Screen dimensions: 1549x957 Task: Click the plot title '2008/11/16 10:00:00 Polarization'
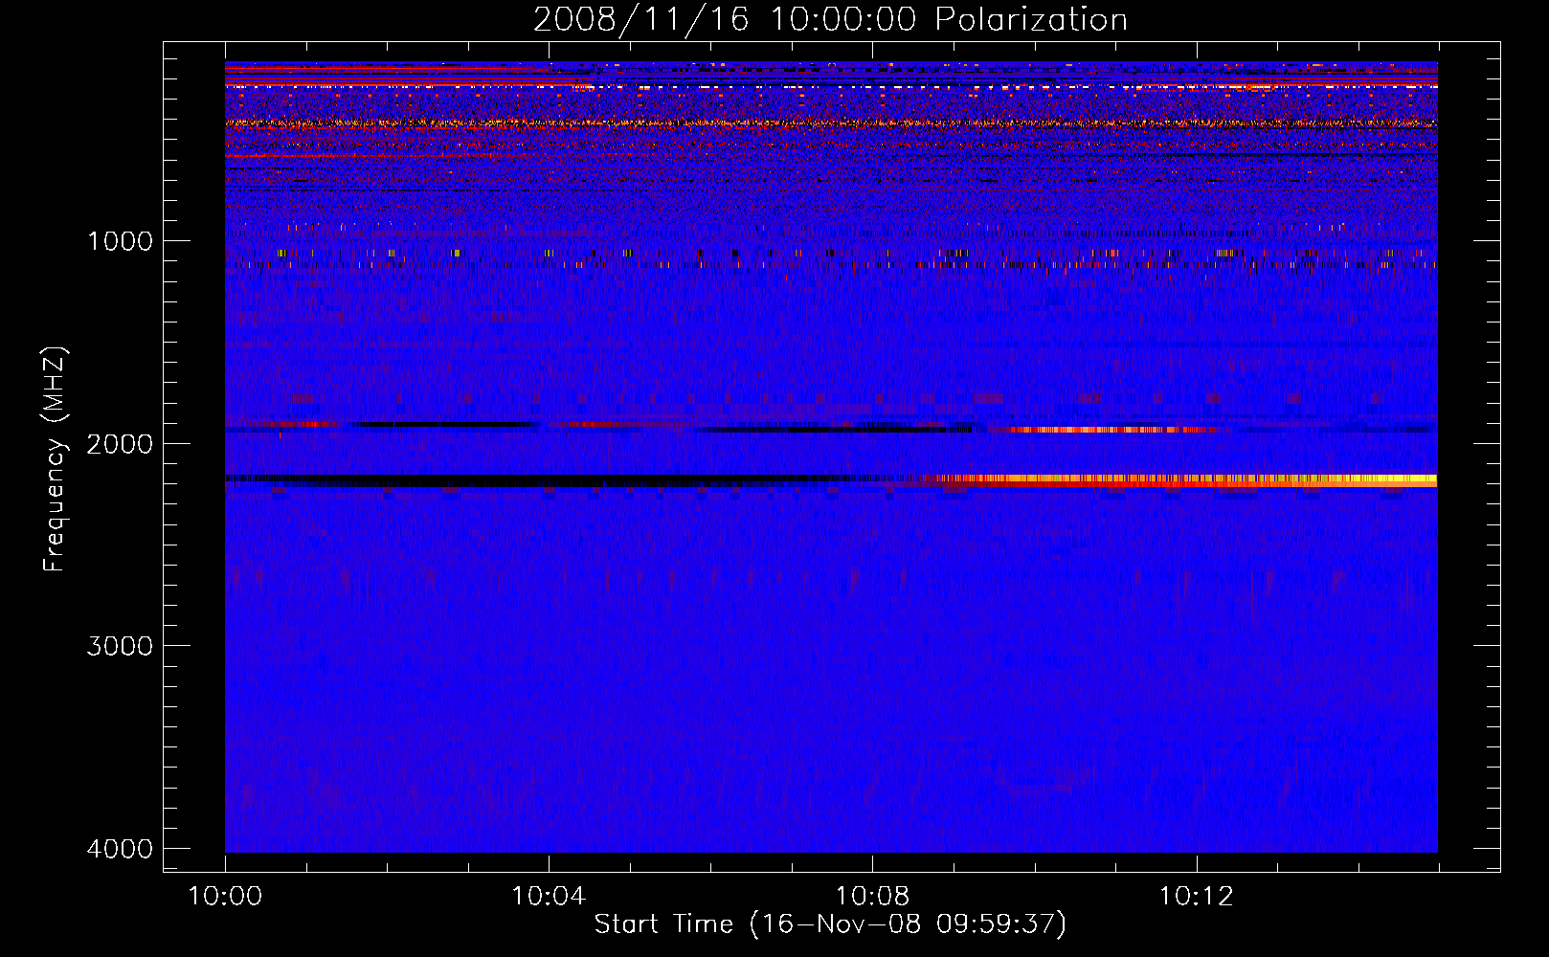(x=830, y=19)
